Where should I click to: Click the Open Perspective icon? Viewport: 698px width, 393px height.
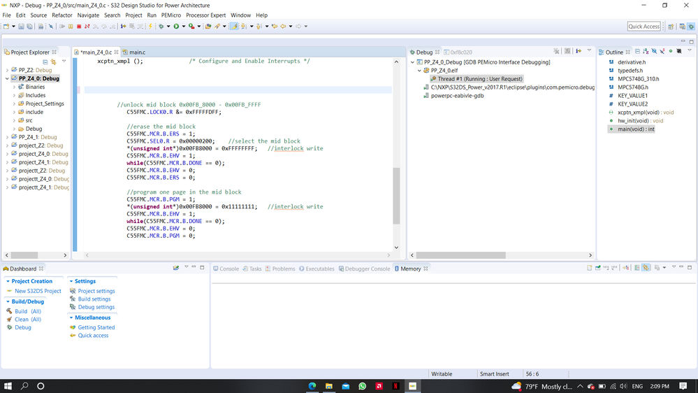pos(671,27)
